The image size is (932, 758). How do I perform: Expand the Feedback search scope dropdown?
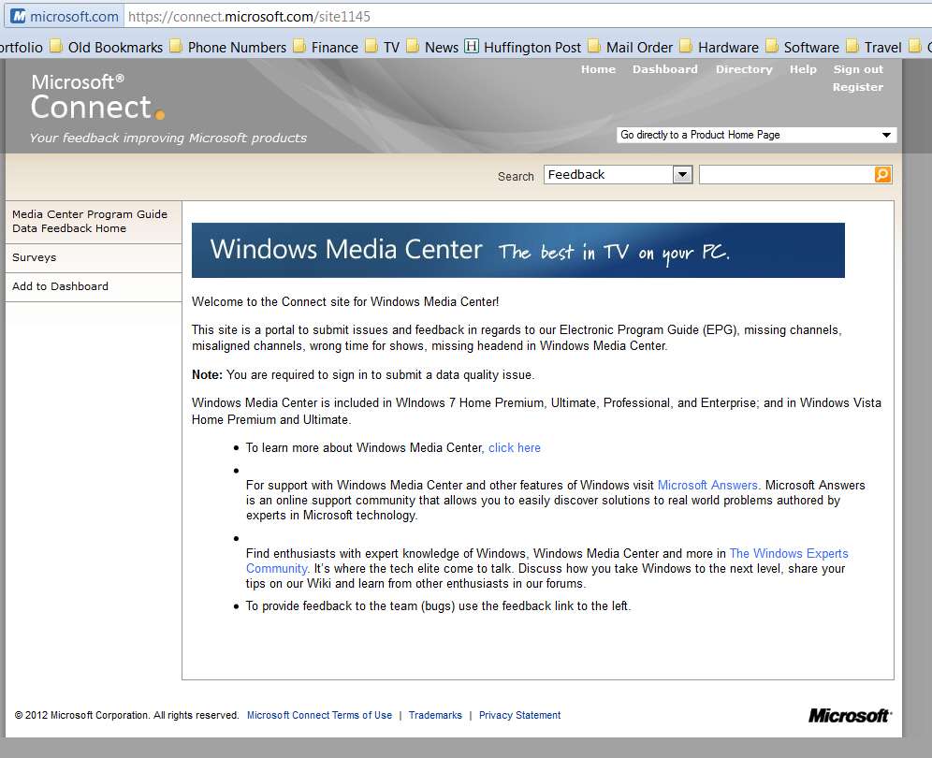click(x=682, y=175)
